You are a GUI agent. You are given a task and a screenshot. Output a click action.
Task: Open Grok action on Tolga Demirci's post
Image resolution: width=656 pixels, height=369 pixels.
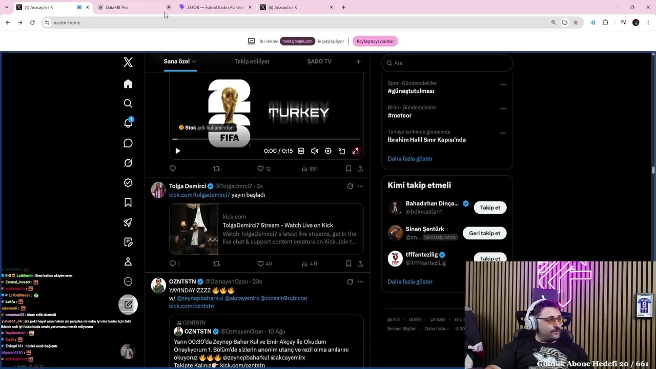[350, 187]
